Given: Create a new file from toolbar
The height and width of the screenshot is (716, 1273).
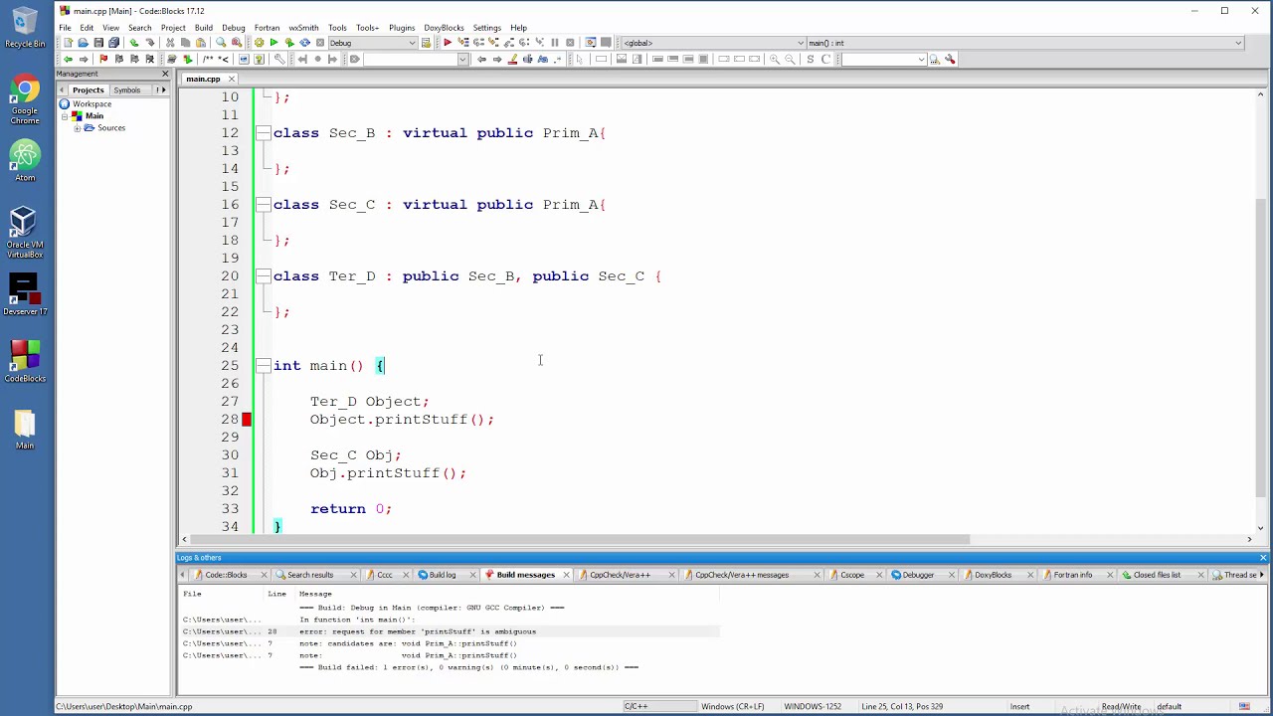Looking at the screenshot, I should click(68, 43).
